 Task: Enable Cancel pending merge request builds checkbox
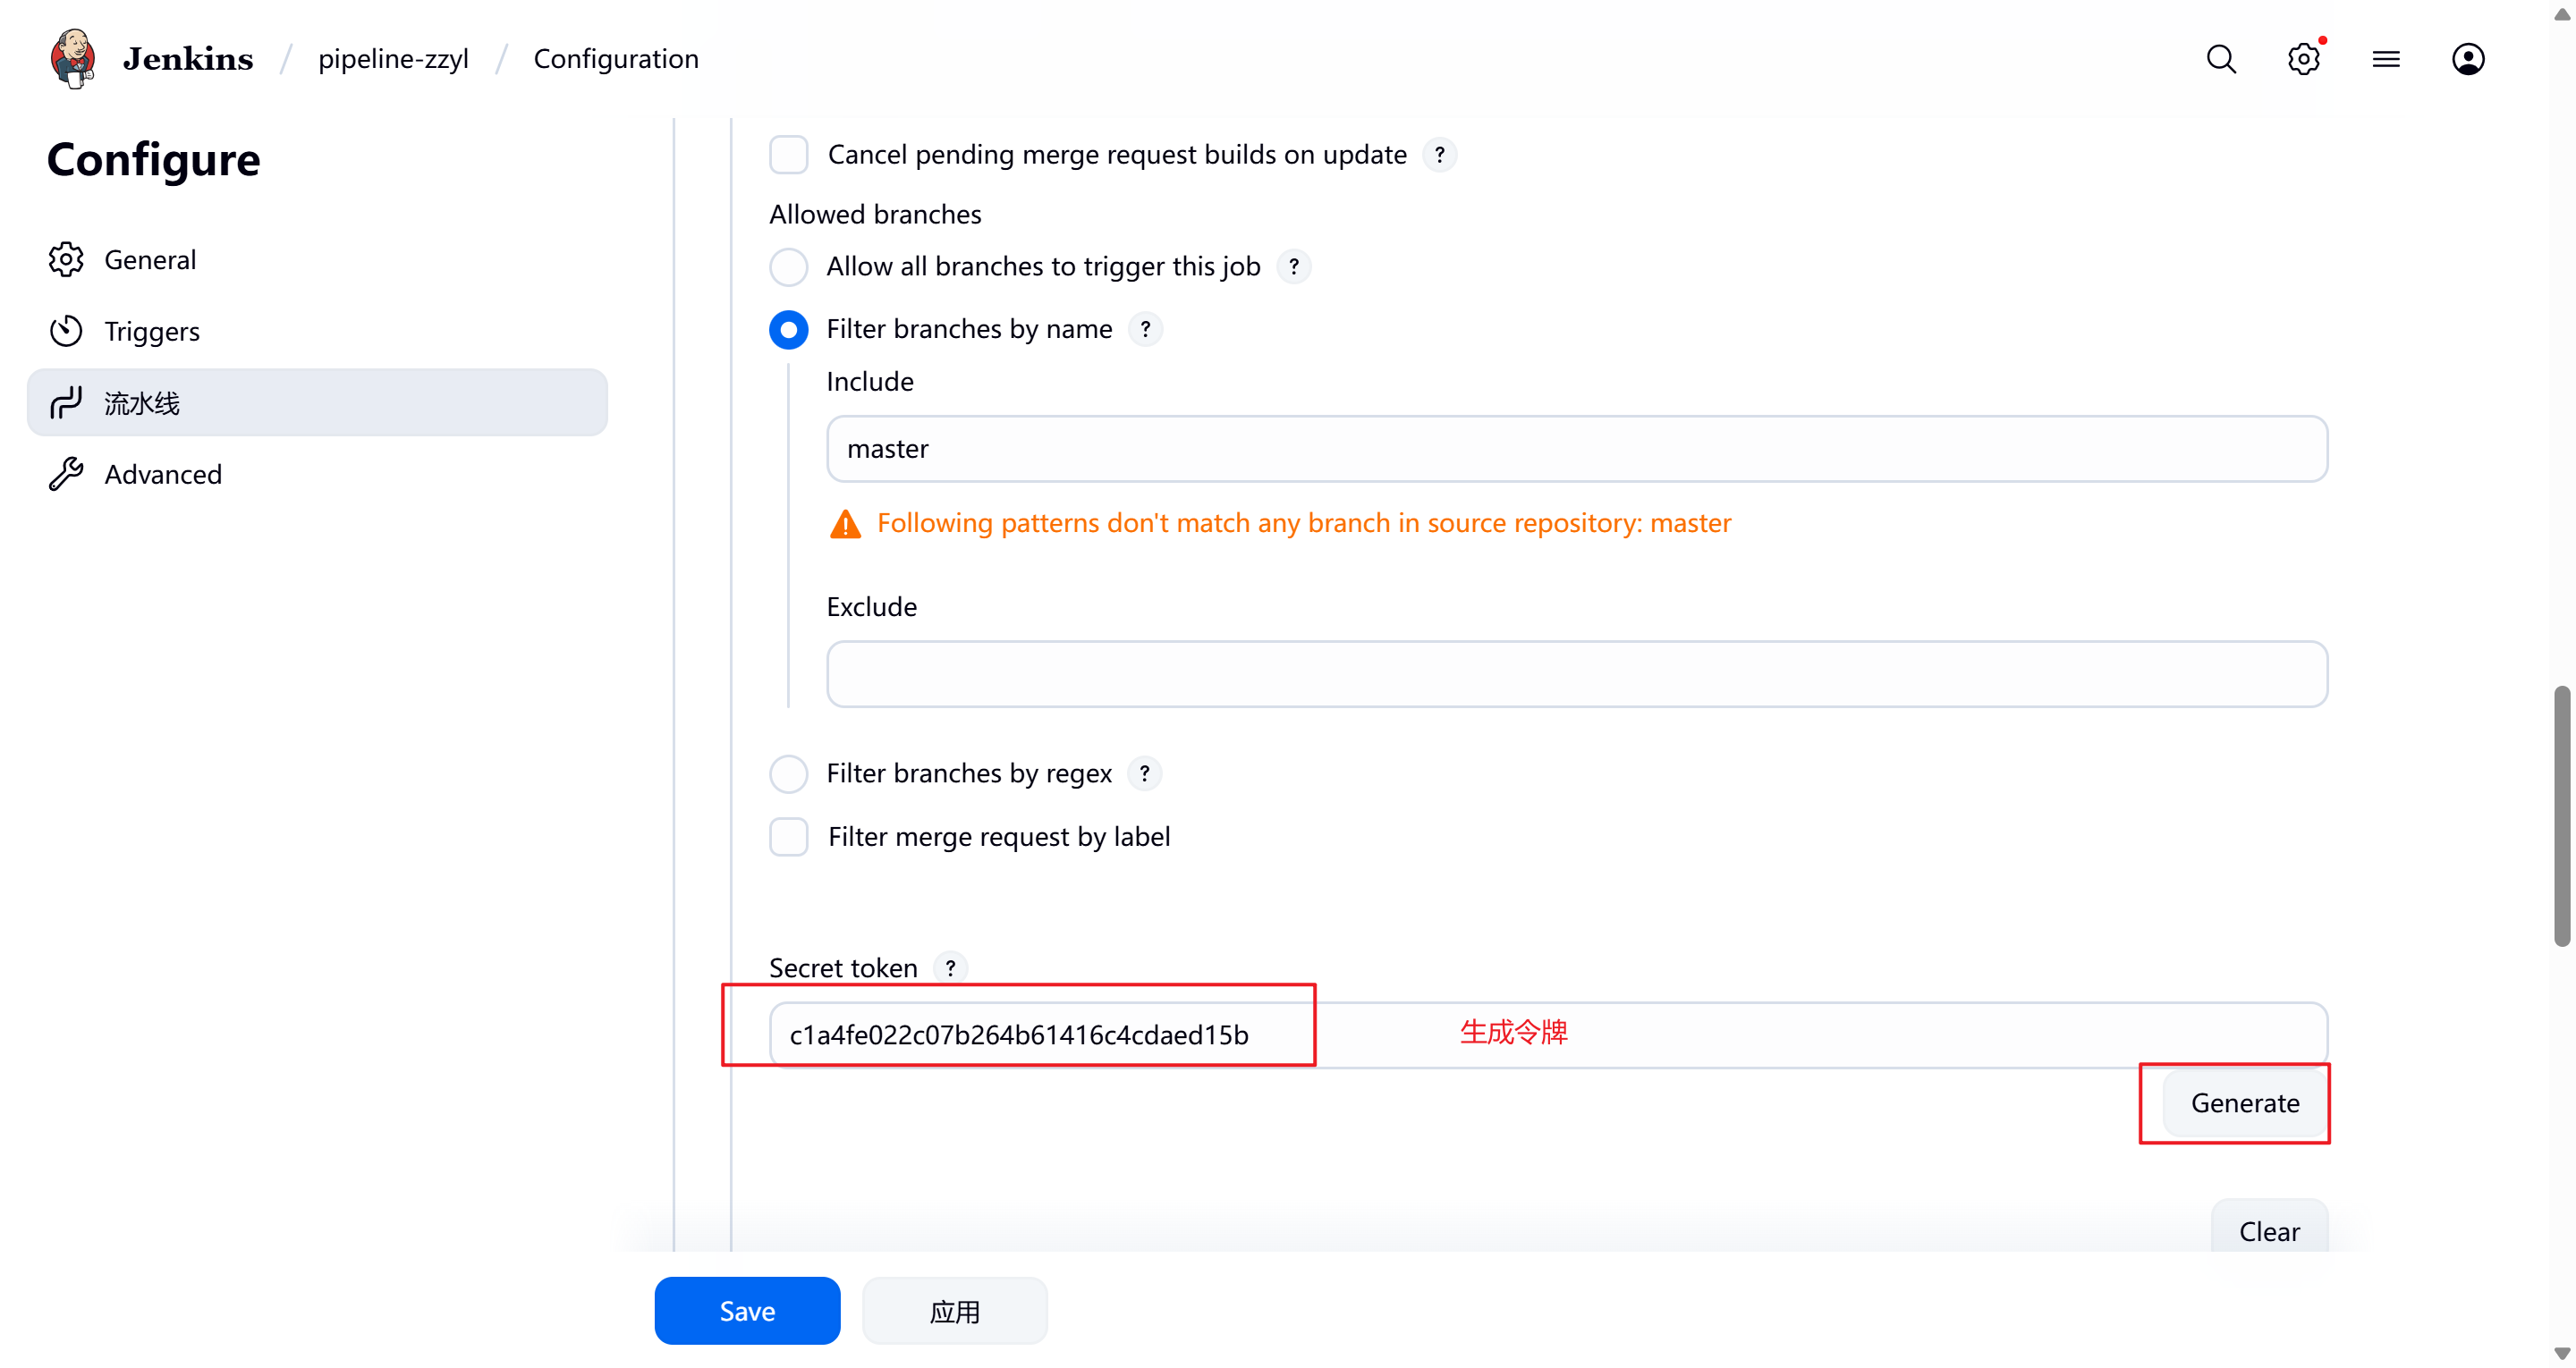coord(788,155)
